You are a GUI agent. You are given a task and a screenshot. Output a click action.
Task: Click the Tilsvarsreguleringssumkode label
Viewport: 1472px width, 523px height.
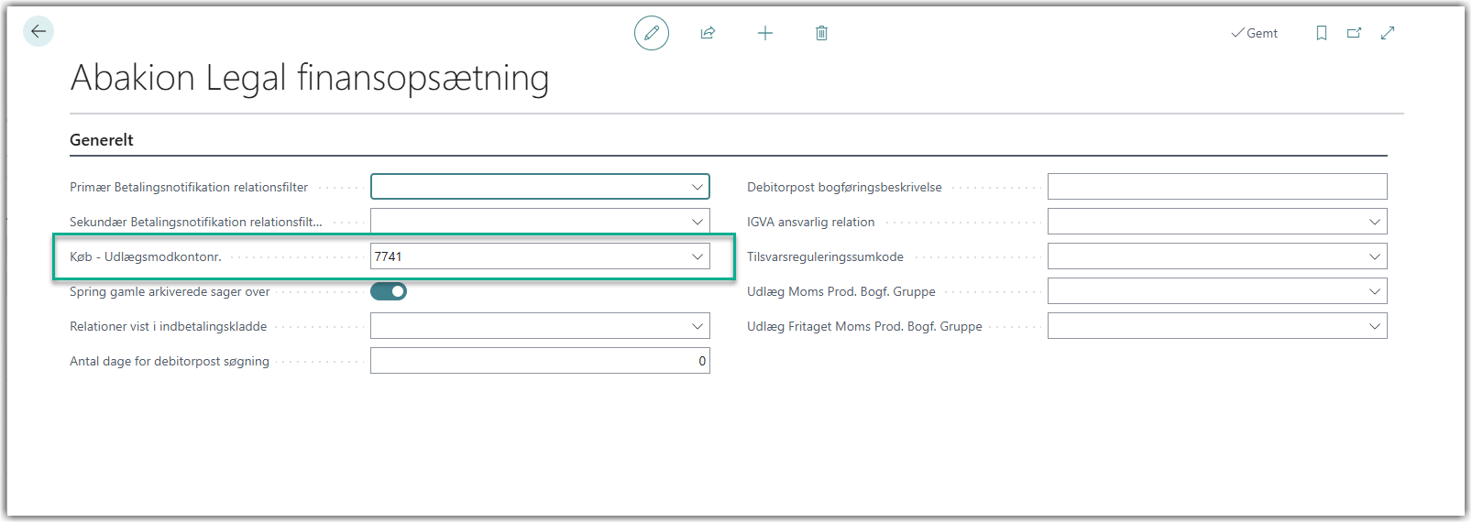pyautogui.click(x=825, y=256)
